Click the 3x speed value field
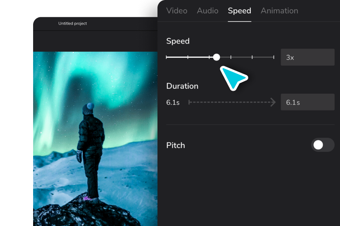Viewport: 340px width, 226px height. (307, 57)
